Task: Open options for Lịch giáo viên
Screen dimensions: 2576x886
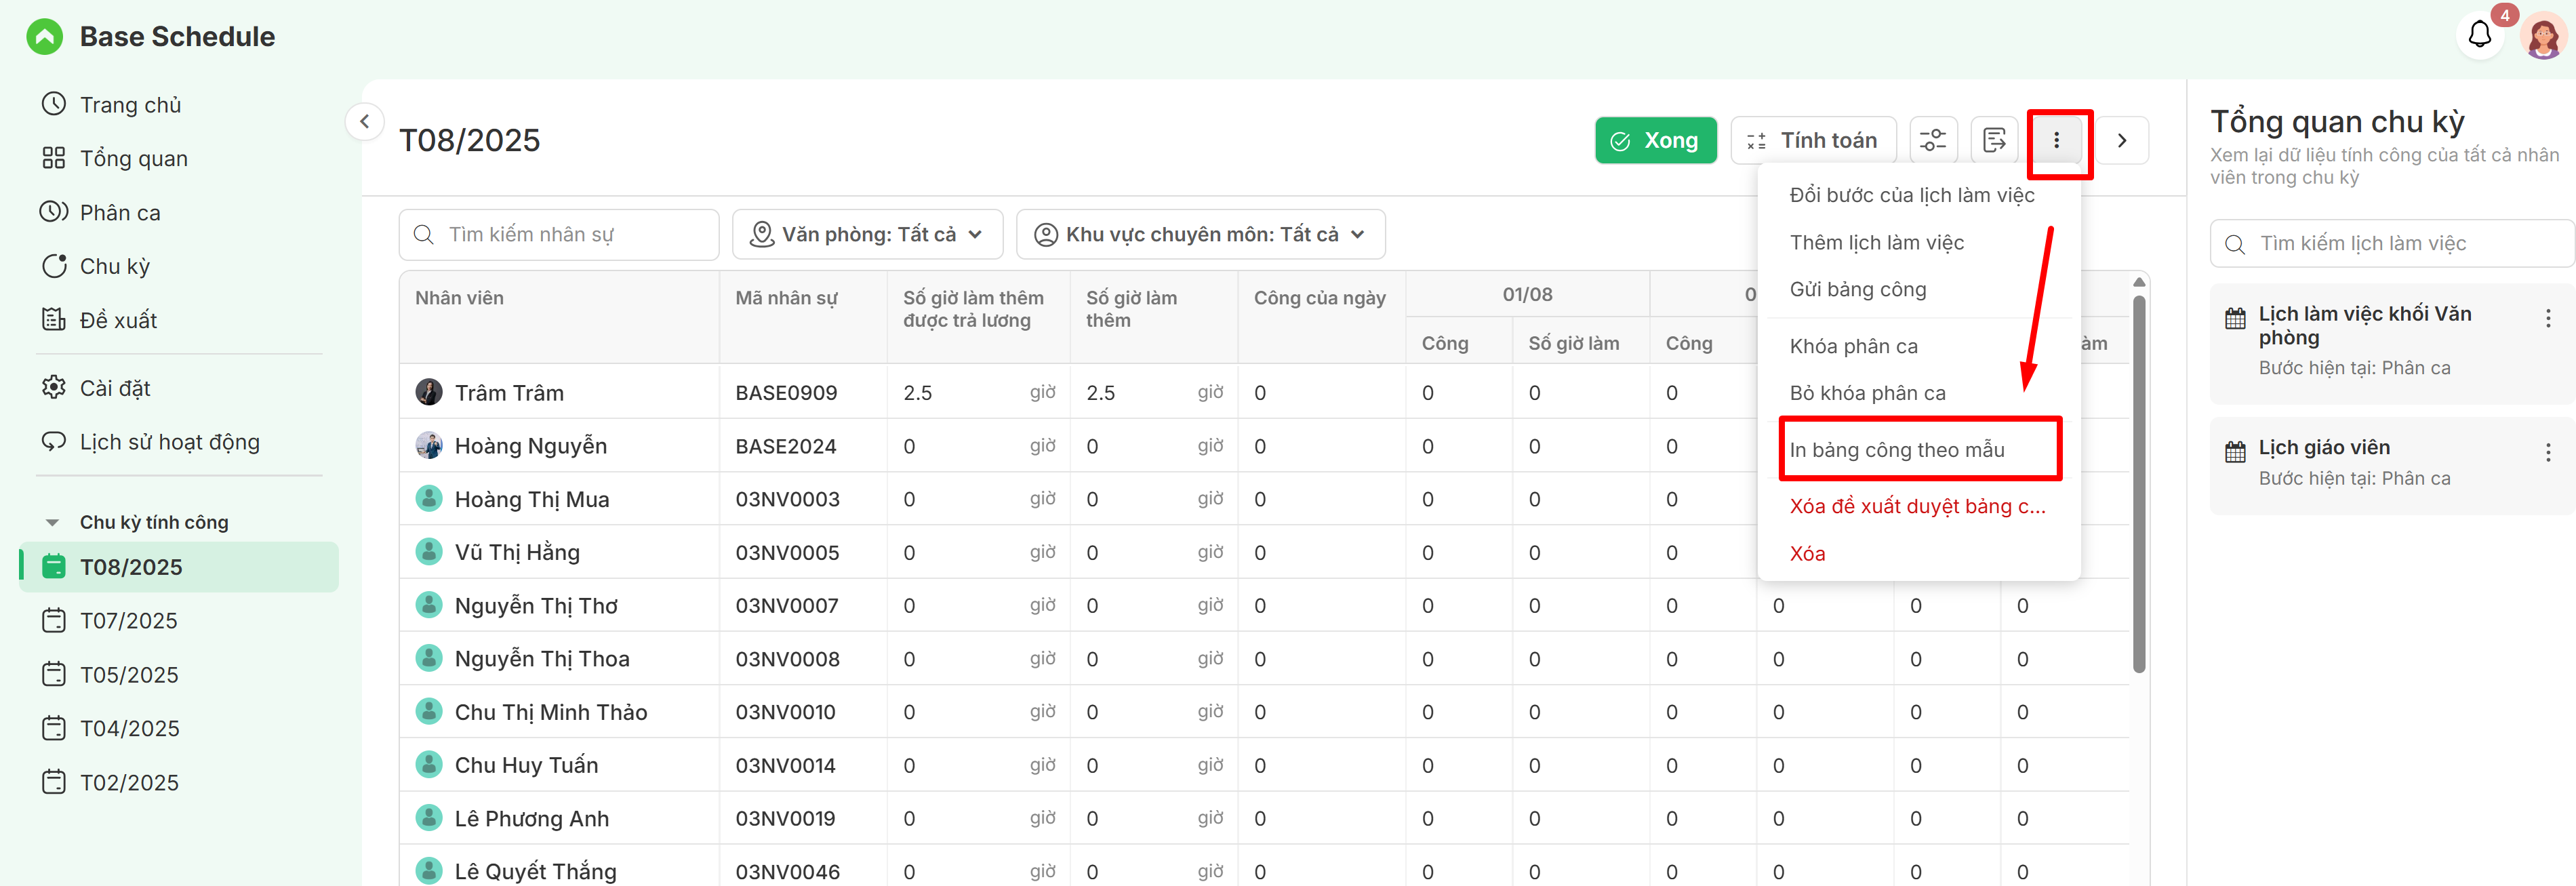Action: [2547, 452]
